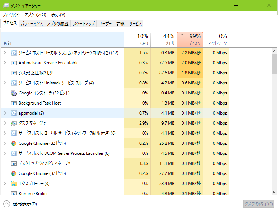
Task: Expand DCOM Server Process Launcher (6) group
Action: pos(5,153)
